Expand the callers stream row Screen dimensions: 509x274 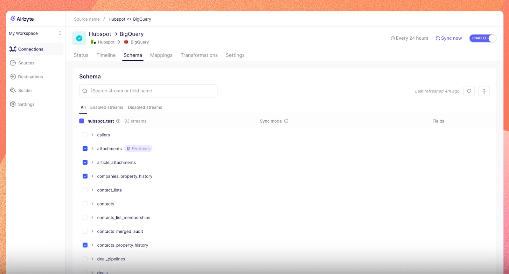coord(92,135)
